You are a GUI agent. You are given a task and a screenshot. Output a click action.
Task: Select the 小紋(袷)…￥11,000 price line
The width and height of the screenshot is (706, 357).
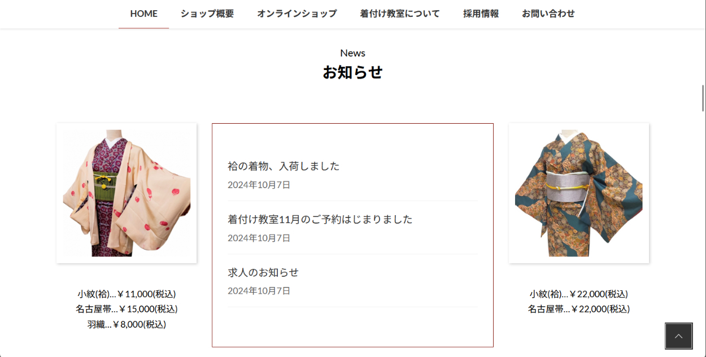[127, 294]
